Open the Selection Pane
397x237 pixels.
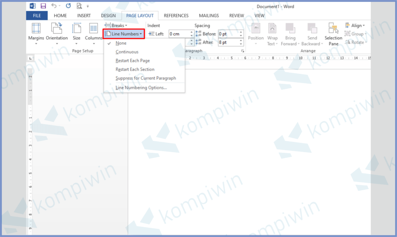coord(333,34)
